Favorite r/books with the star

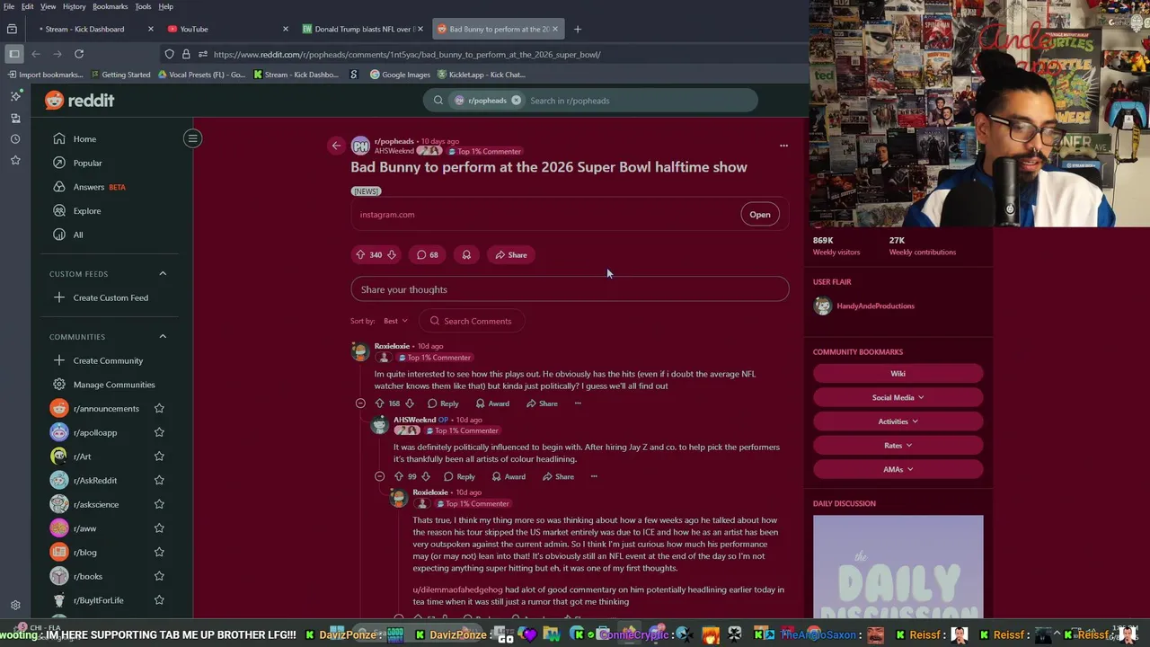tap(159, 576)
